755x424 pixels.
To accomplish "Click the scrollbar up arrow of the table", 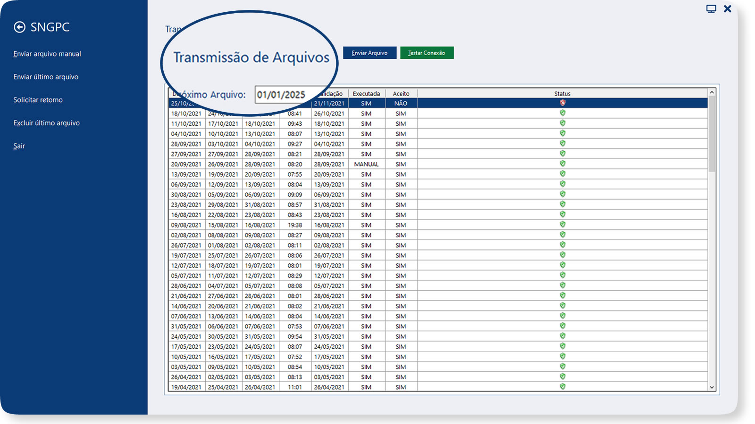I will [712, 92].
